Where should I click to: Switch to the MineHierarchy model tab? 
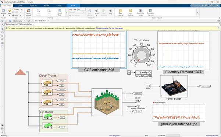pos(18,21)
